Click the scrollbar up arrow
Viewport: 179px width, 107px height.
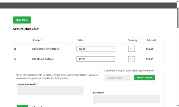pyautogui.click(x=178, y=1)
